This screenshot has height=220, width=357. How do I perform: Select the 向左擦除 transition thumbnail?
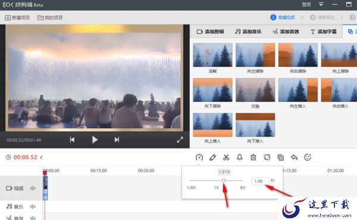pos(255,55)
